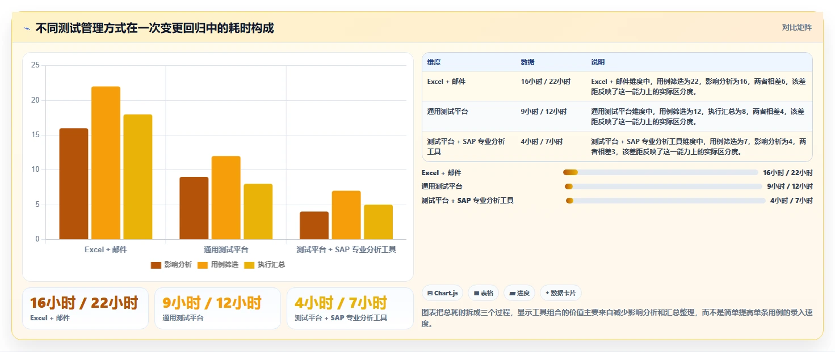Open the 16小时 / 22小时 Excel + 邮件 stat card
835x352 pixels.
coord(85,308)
